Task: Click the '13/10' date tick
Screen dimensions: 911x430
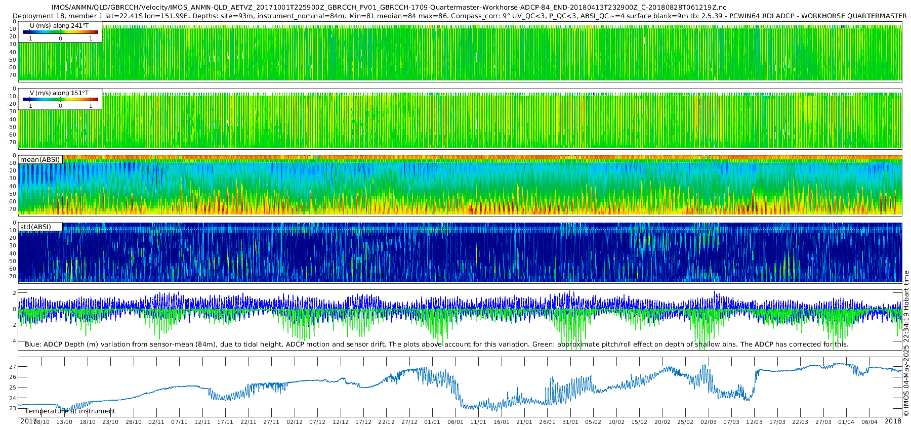Action: point(64,422)
